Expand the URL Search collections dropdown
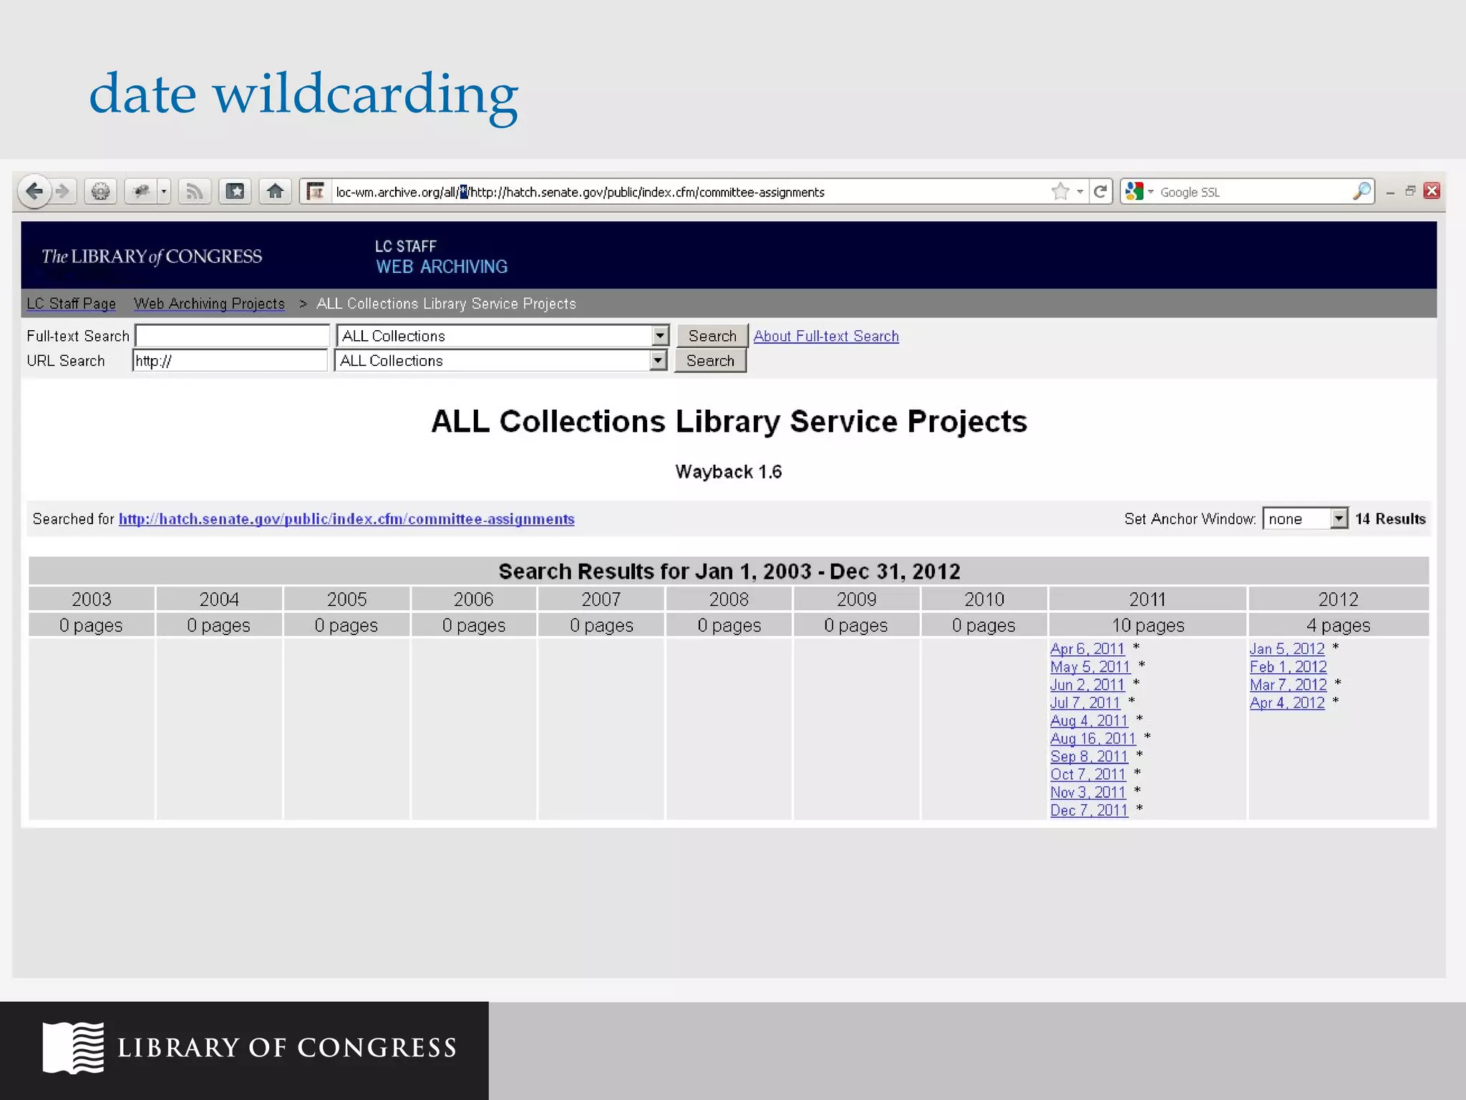Screen dimensions: 1466x1100 tap(658, 360)
